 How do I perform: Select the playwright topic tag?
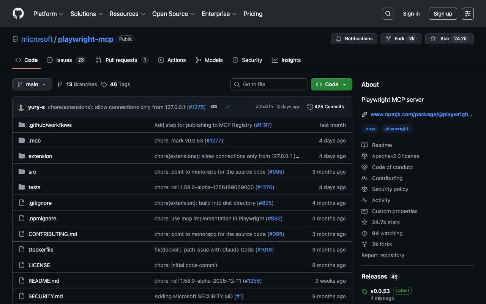tap(396, 129)
